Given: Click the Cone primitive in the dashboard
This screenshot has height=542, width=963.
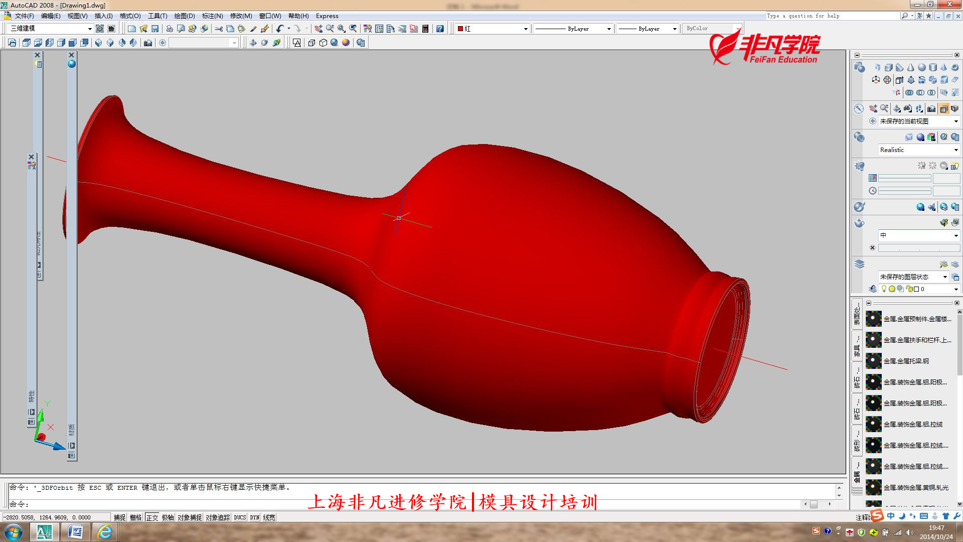Looking at the screenshot, I should [x=911, y=67].
